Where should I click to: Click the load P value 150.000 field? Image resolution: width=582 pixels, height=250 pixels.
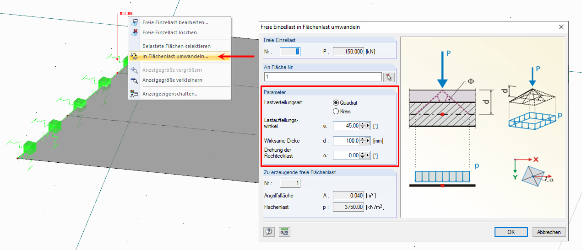(x=348, y=52)
